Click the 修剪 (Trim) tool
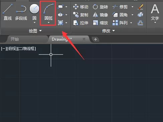Screen dimensions: 163x122 120,7
